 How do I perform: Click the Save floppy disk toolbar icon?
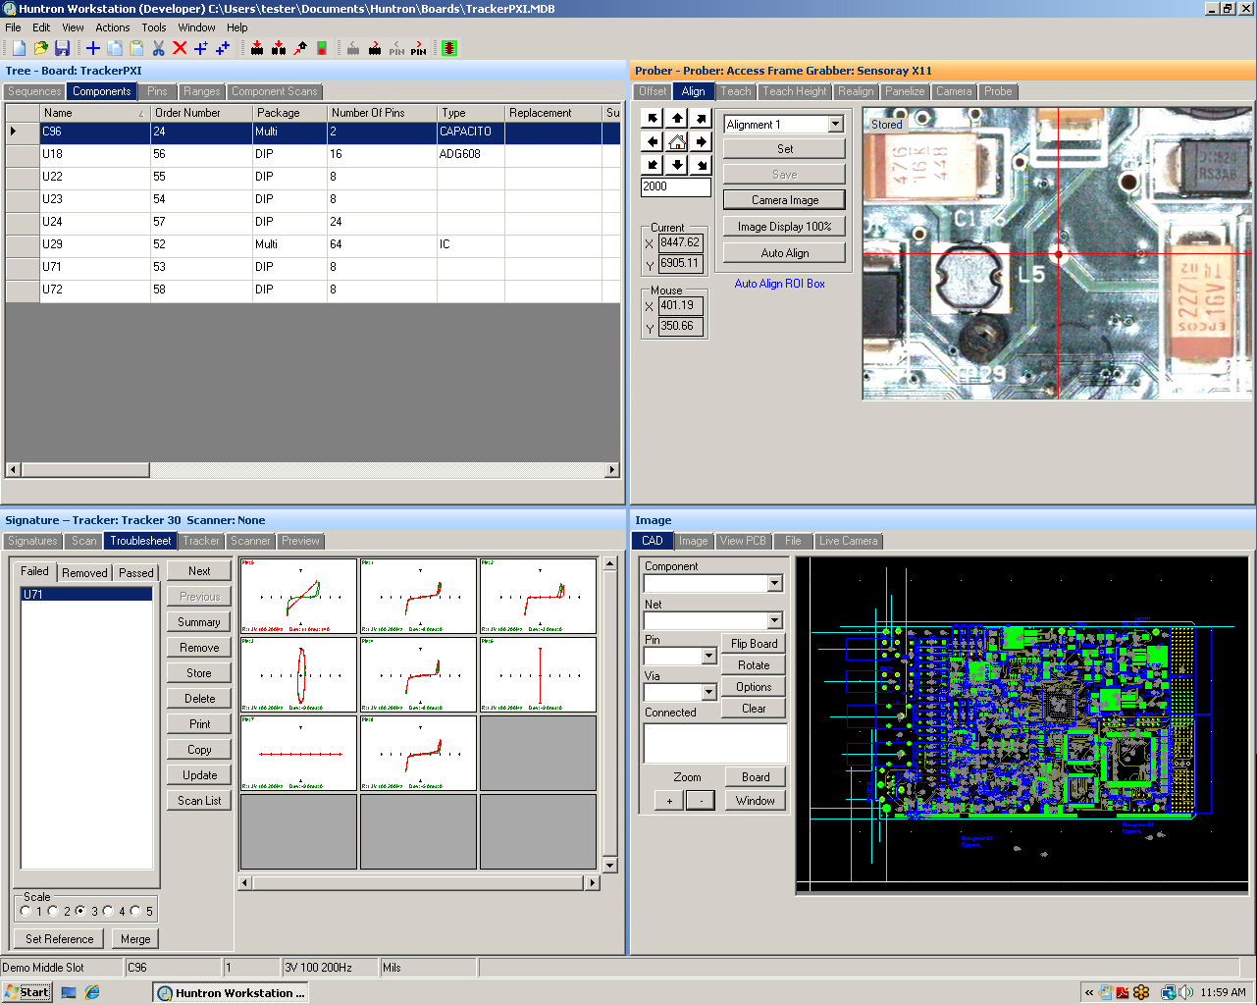pyautogui.click(x=62, y=48)
